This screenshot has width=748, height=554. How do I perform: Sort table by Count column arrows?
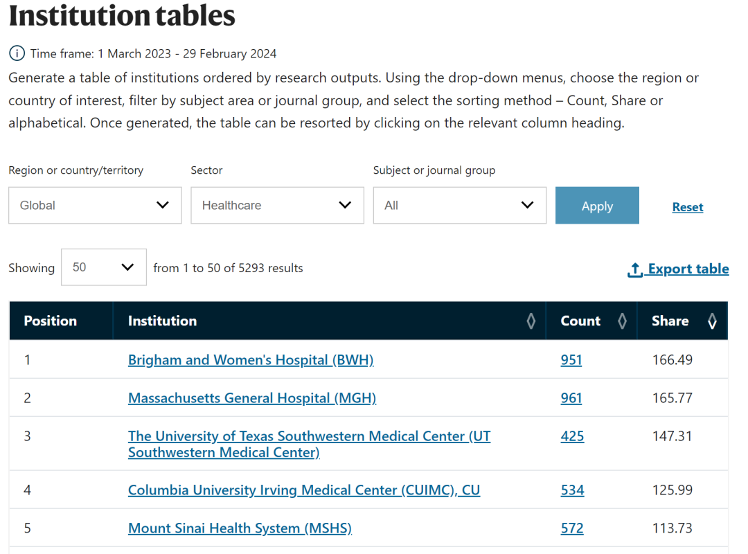pos(622,321)
